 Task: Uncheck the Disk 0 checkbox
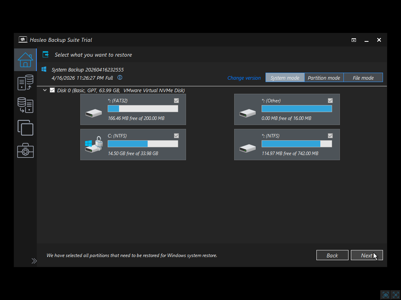52,90
